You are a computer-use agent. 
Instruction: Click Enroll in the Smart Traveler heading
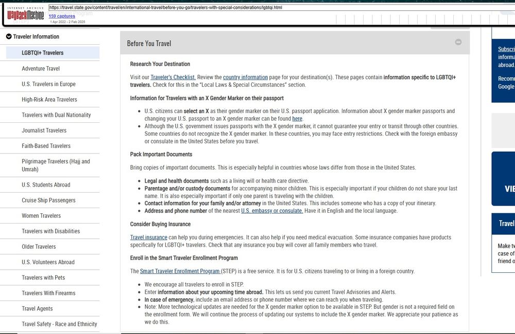(x=184, y=257)
